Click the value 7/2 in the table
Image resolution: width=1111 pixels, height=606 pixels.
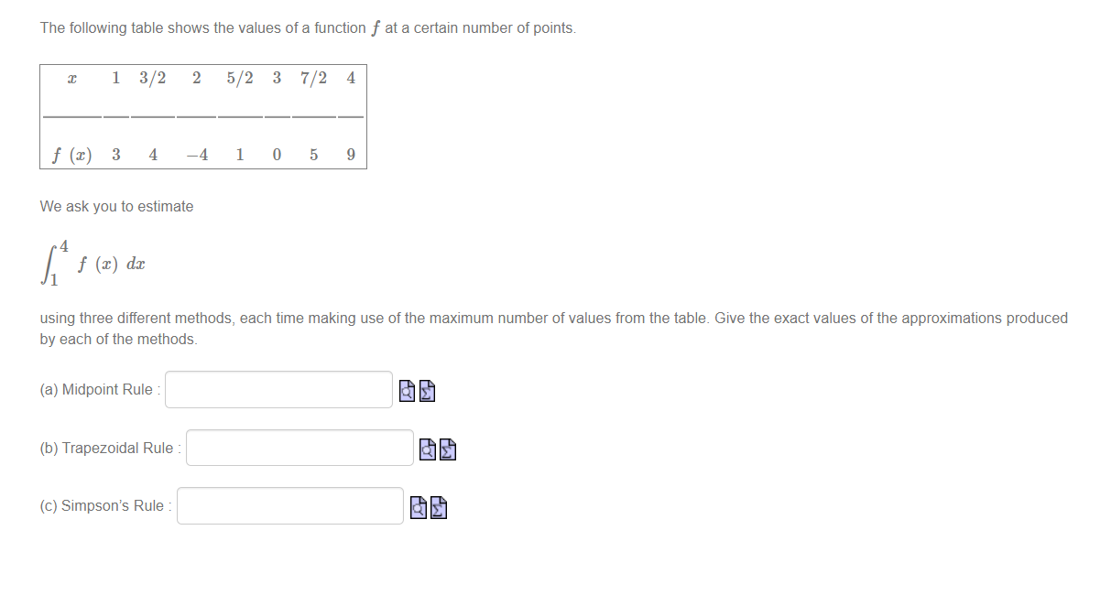[313, 78]
